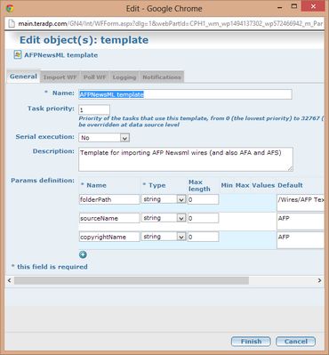Click the Description text area

click(x=186, y=159)
